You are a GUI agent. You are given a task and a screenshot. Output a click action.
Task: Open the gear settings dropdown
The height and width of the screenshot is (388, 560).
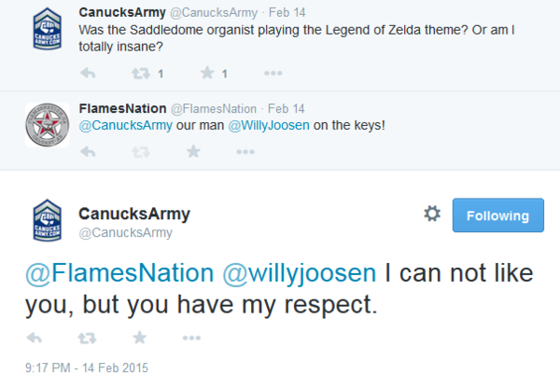point(432,214)
